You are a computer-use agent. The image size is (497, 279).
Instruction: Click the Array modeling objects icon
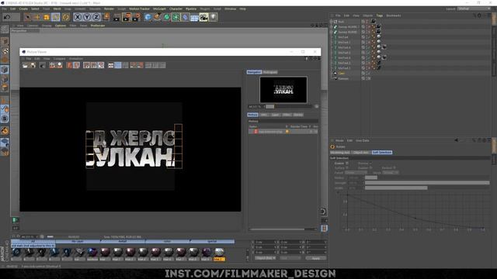click(176, 17)
